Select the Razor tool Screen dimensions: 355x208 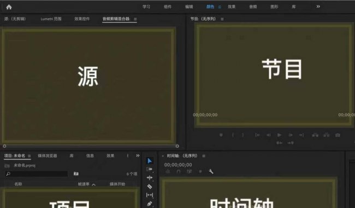point(150,187)
